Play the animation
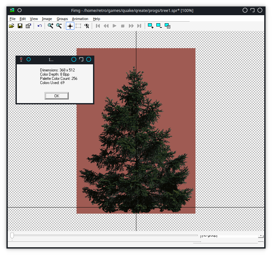The width and height of the screenshot is (272, 255). coord(114,26)
